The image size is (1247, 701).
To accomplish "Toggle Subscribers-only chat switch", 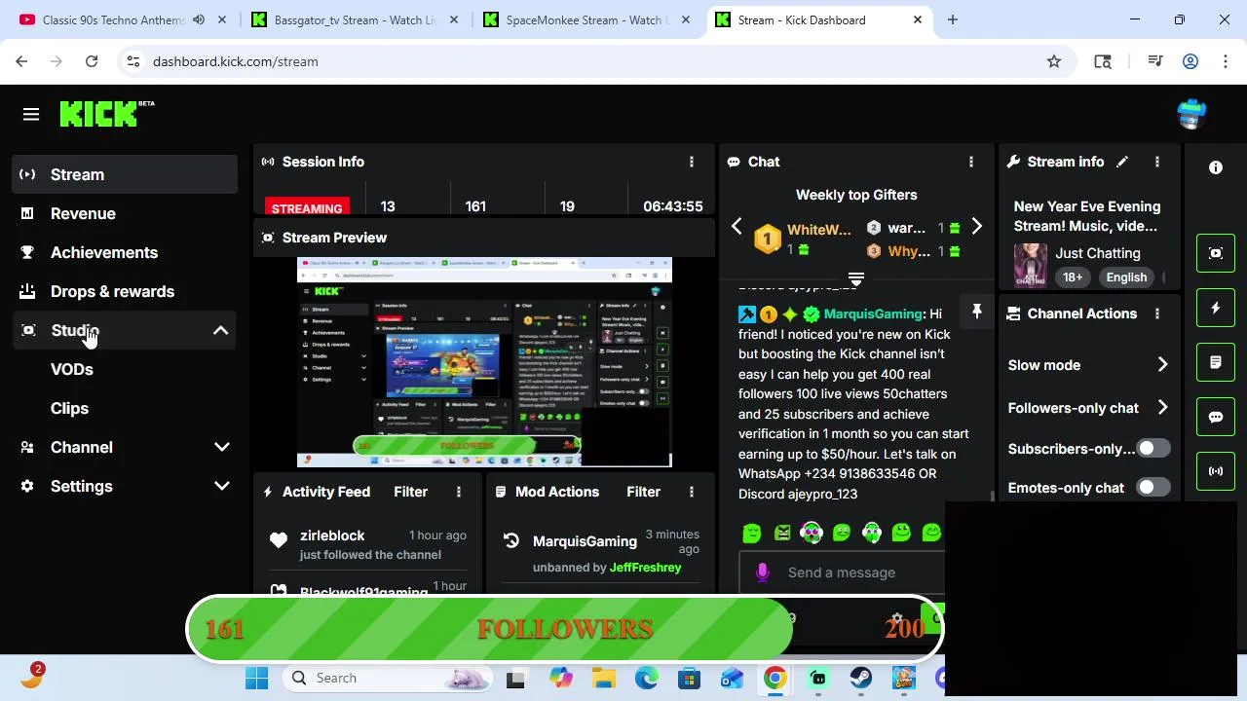I will 1153,448.
